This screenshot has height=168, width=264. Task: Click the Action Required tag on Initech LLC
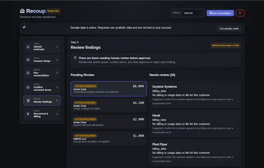(85, 136)
